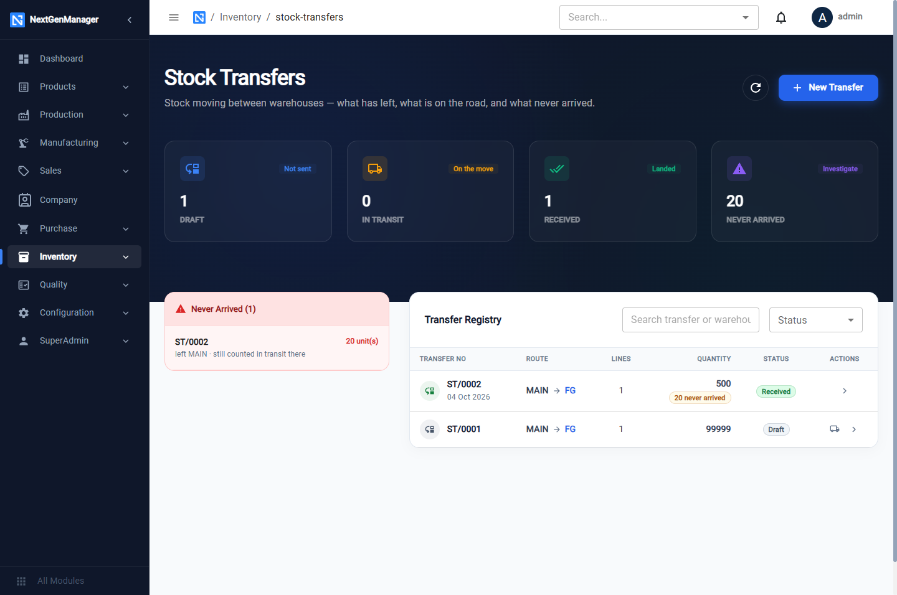Click the dispatch truck icon for ST/0001
897x595 pixels.
835,429
